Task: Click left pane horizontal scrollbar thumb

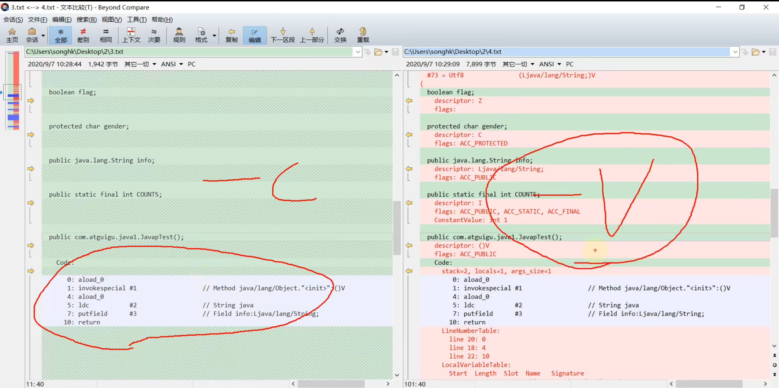Action: (331, 384)
